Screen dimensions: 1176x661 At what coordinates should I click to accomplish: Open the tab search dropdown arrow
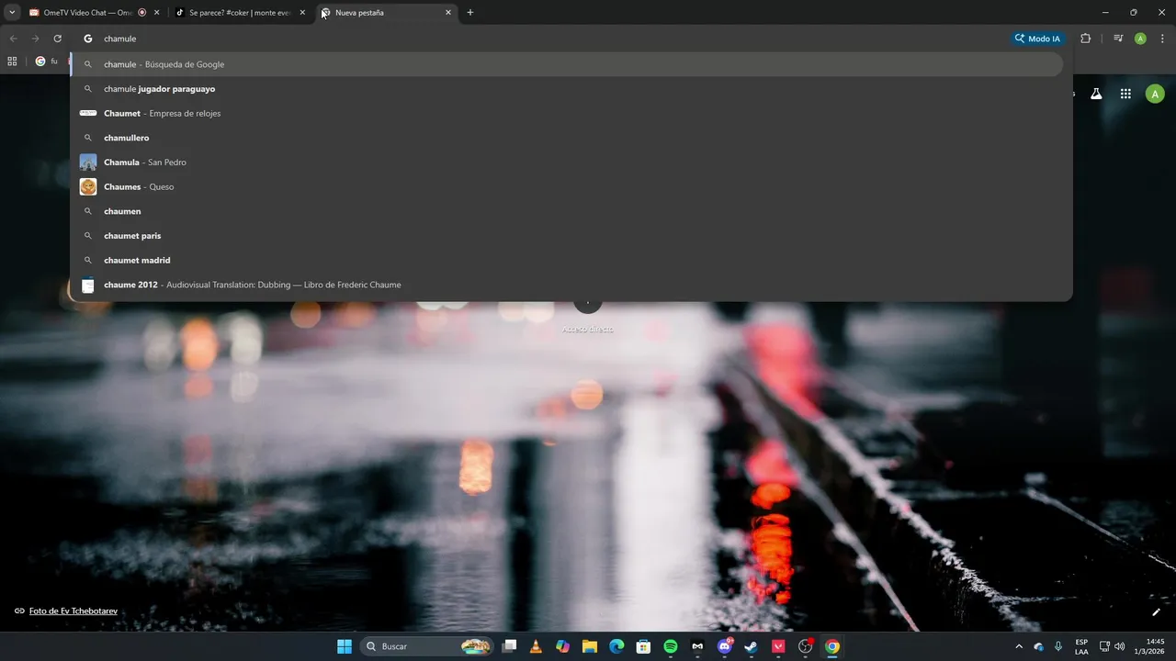pos(12,13)
